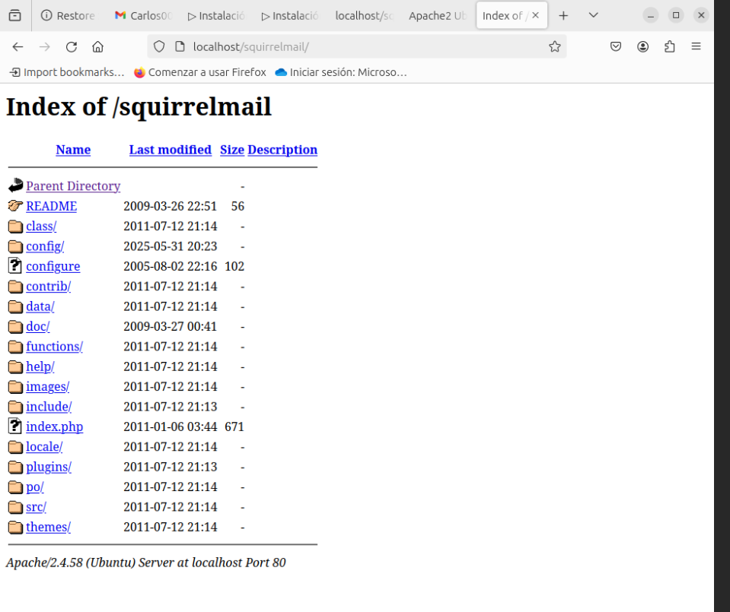Open the config/ folder

(45, 246)
